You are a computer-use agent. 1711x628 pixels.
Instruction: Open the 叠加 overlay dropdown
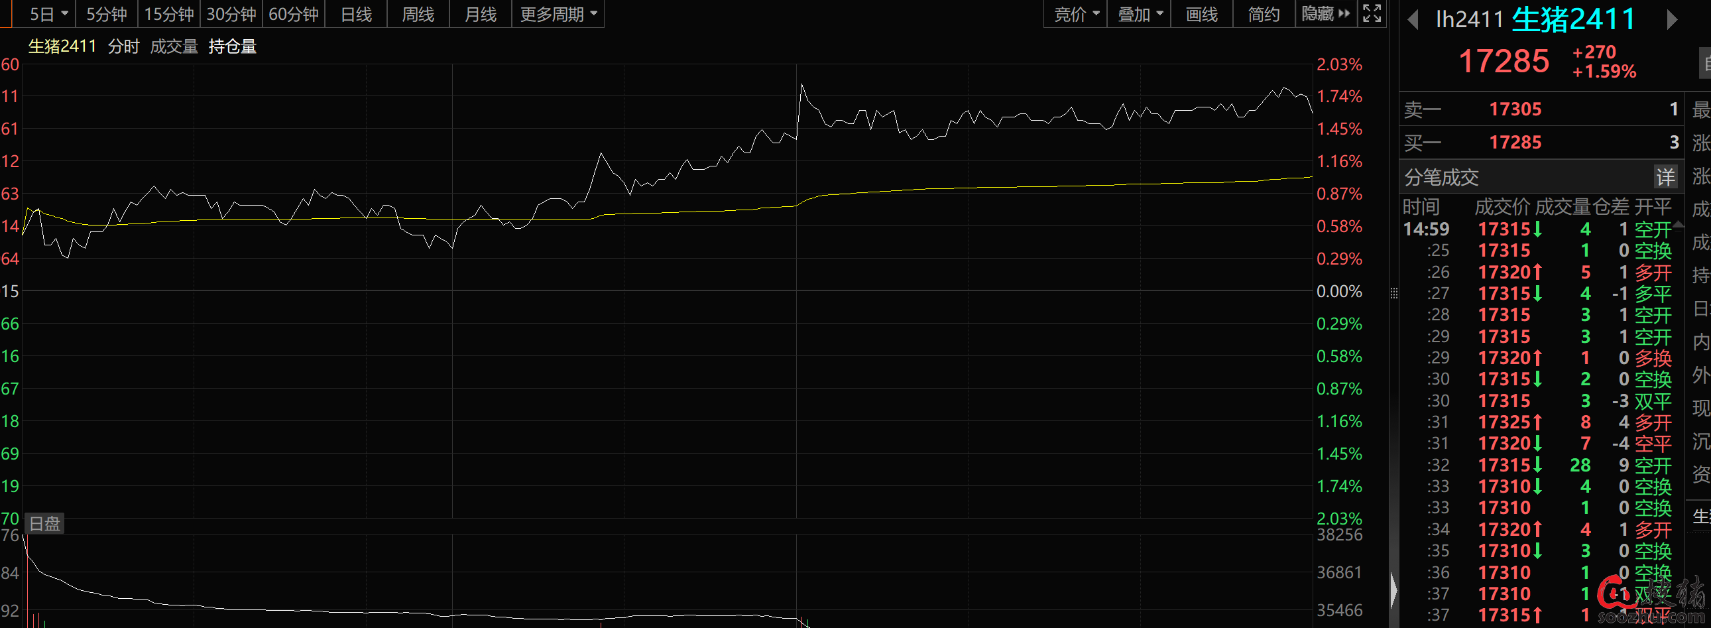click(x=1138, y=14)
